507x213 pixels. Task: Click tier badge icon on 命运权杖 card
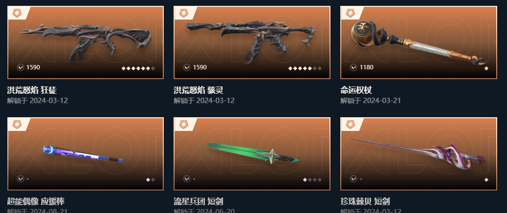(x=350, y=13)
